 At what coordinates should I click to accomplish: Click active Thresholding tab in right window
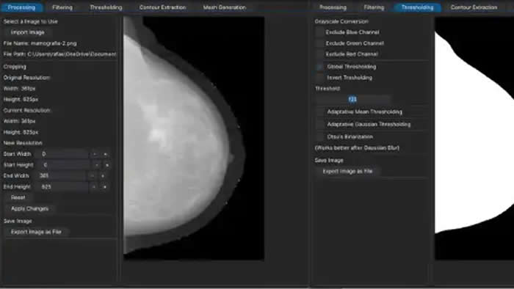click(417, 7)
